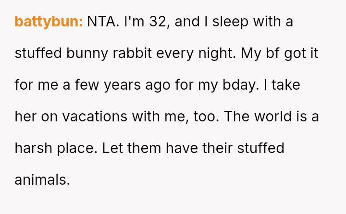The height and width of the screenshot is (214, 346).
Task: Open the battybun user profile link
Action: (49, 22)
